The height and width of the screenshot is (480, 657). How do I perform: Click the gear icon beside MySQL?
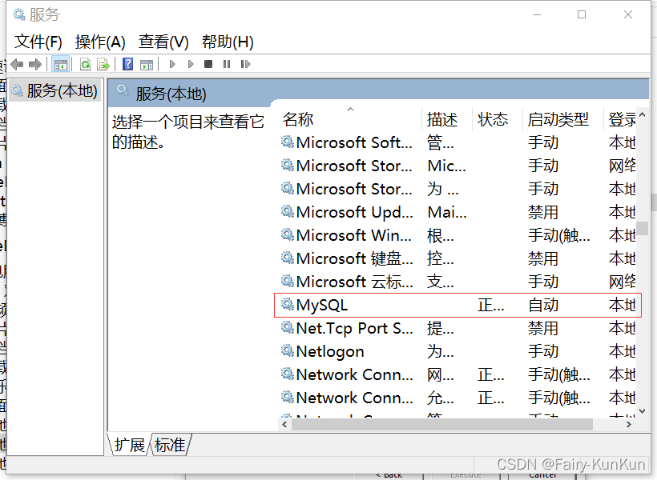pos(288,304)
